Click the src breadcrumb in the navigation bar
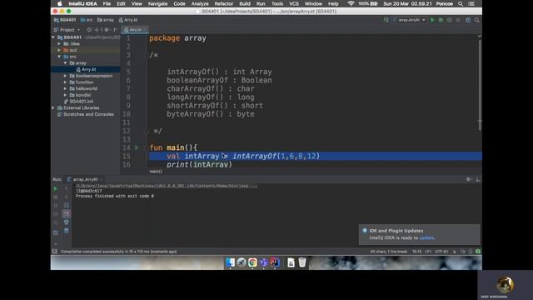The image size is (533, 300). pyautogui.click(x=87, y=20)
